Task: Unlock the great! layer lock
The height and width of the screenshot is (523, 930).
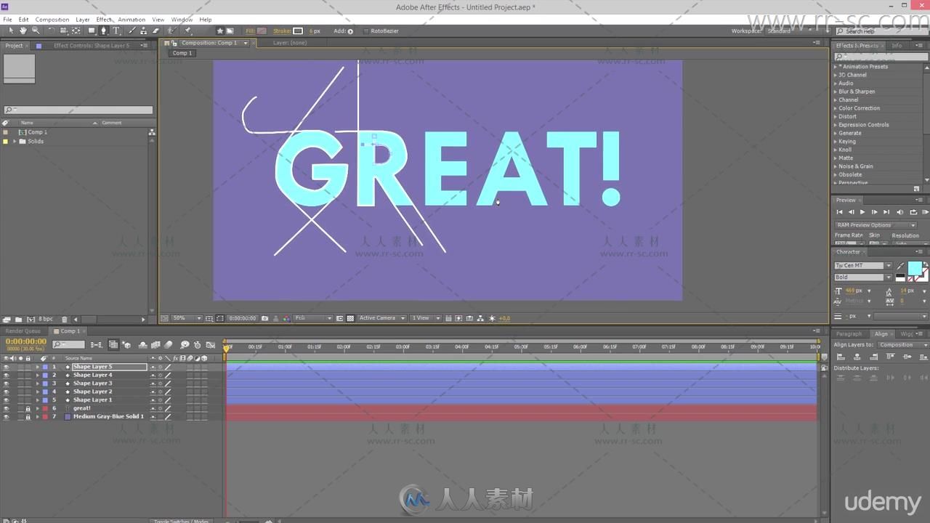Action: coord(28,408)
